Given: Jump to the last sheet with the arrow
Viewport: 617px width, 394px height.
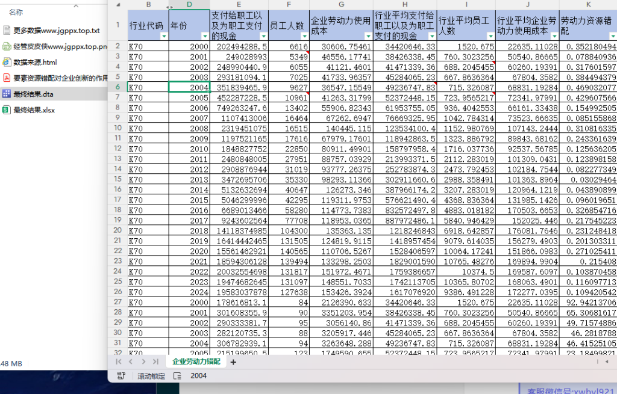Looking at the screenshot, I should pyautogui.click(x=156, y=362).
